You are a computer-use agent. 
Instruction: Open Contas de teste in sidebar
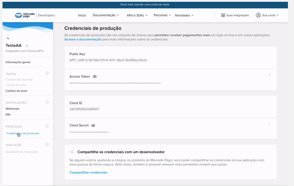(x=16, y=85)
